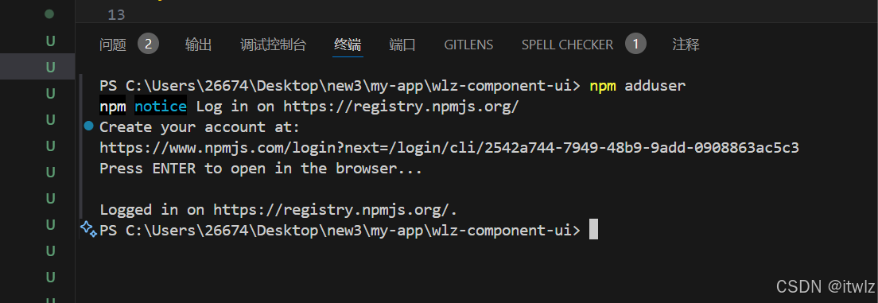Click line number 13 in the editor gutter
The height and width of the screenshot is (303, 878).
click(x=116, y=15)
